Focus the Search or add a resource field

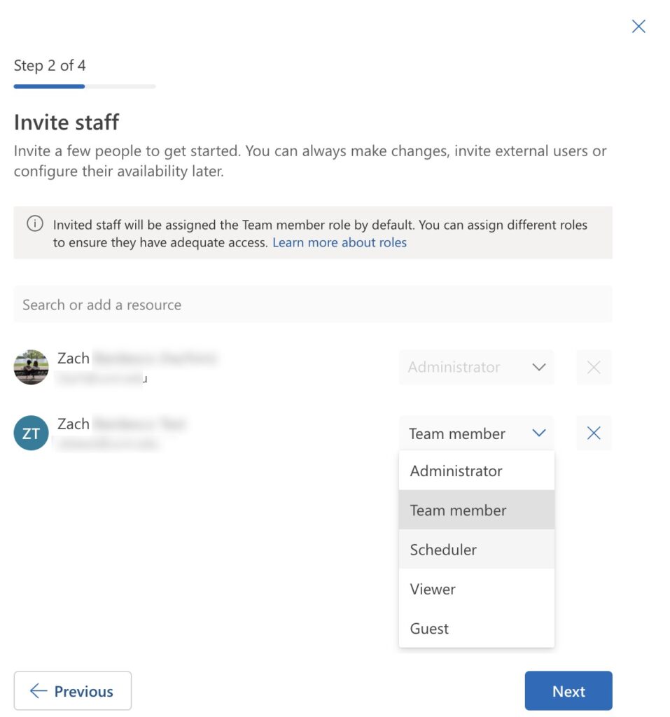pos(313,304)
